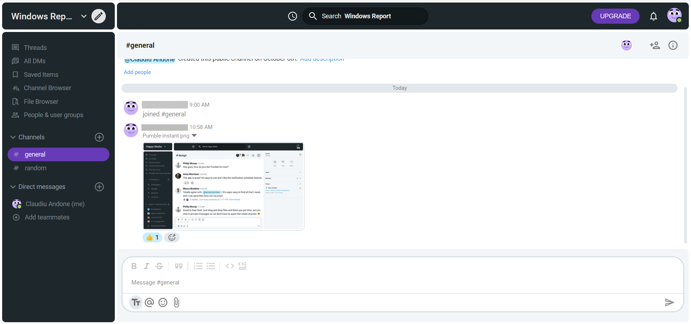691x324 pixels.
Task: Toggle the thumbs up reaction
Action: click(x=152, y=237)
